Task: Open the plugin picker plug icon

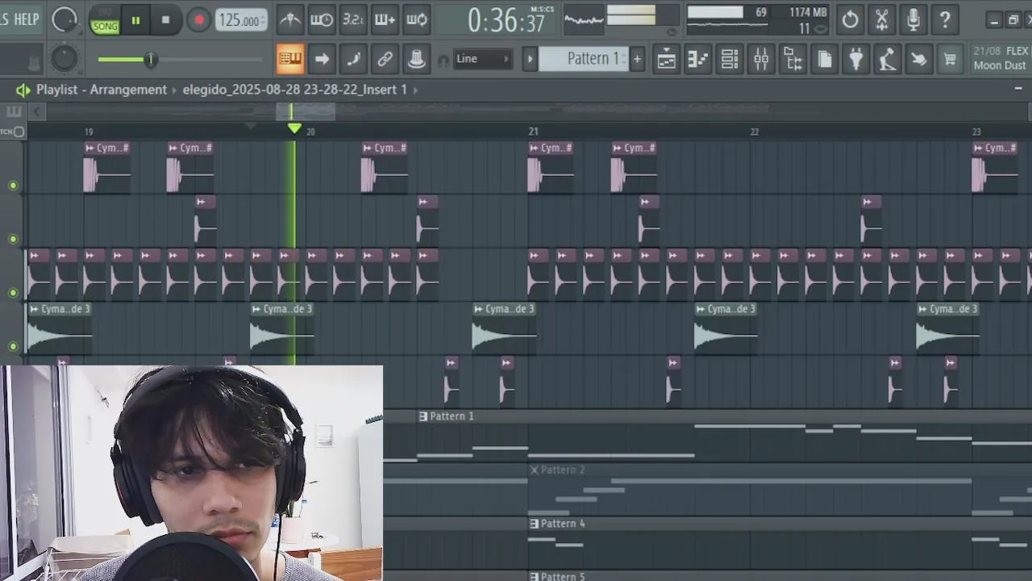Action: pos(855,58)
